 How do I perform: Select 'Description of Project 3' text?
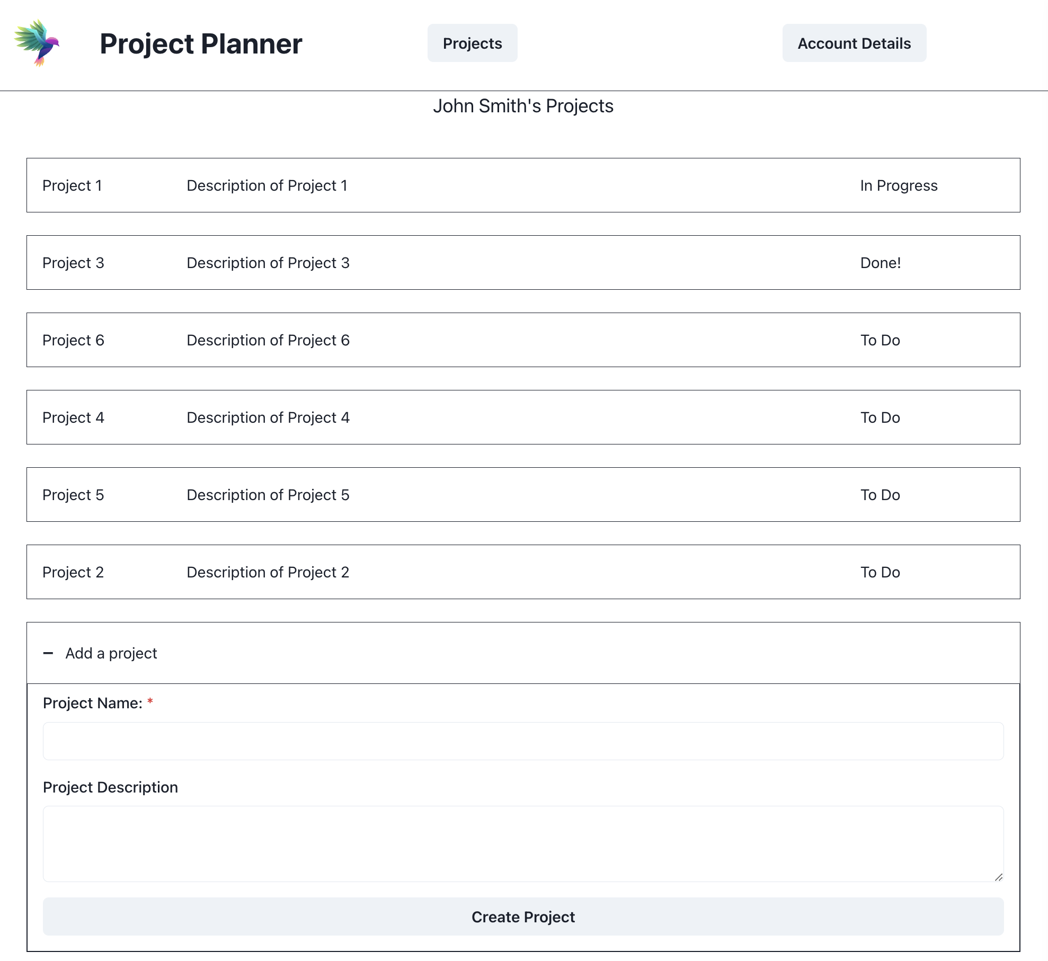[268, 263]
